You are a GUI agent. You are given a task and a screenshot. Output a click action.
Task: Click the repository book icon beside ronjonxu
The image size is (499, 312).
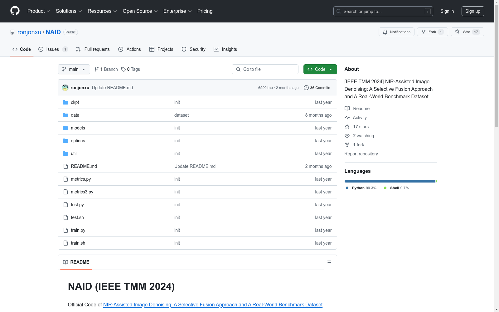[x=12, y=32]
